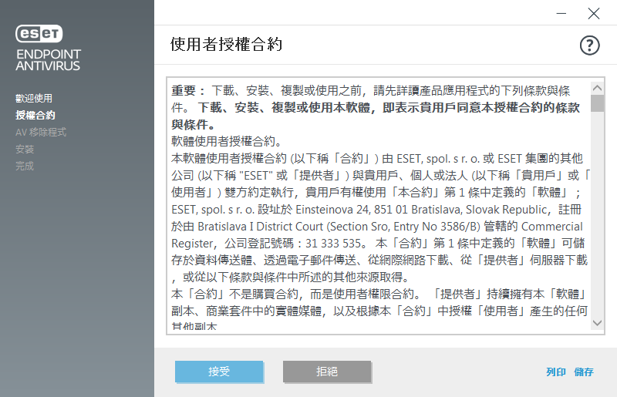
Task: Select 安裝 step in sidebar
Action: tap(25, 149)
